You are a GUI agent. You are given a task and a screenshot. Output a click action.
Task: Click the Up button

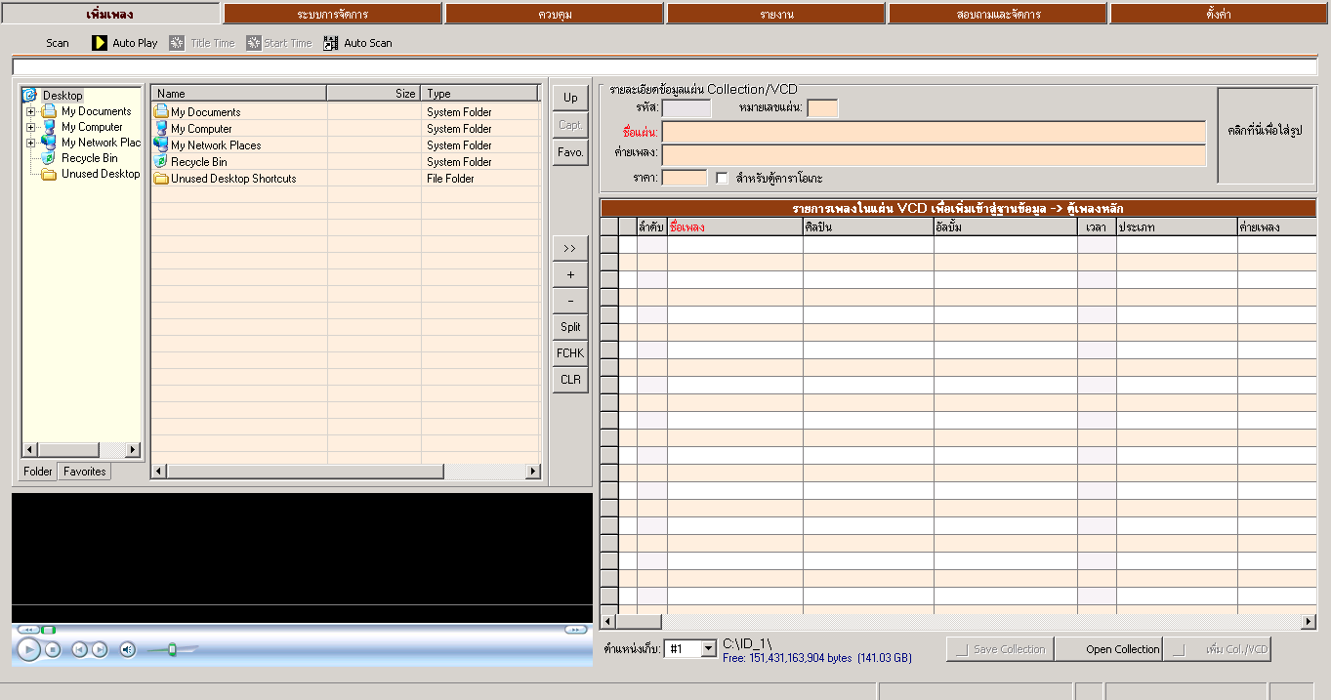tap(570, 98)
